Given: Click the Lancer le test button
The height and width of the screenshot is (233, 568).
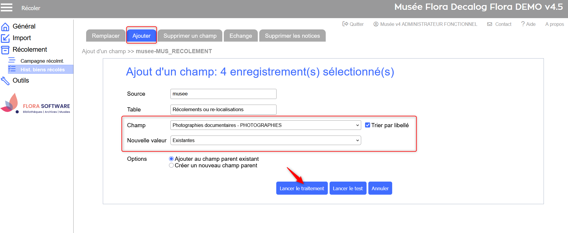Looking at the screenshot, I should [x=347, y=188].
